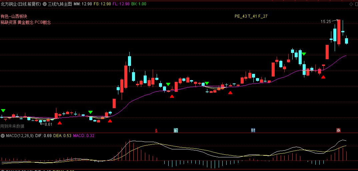Click the rightmost red buy triangle signal
358x171 pixels.
click(323, 77)
